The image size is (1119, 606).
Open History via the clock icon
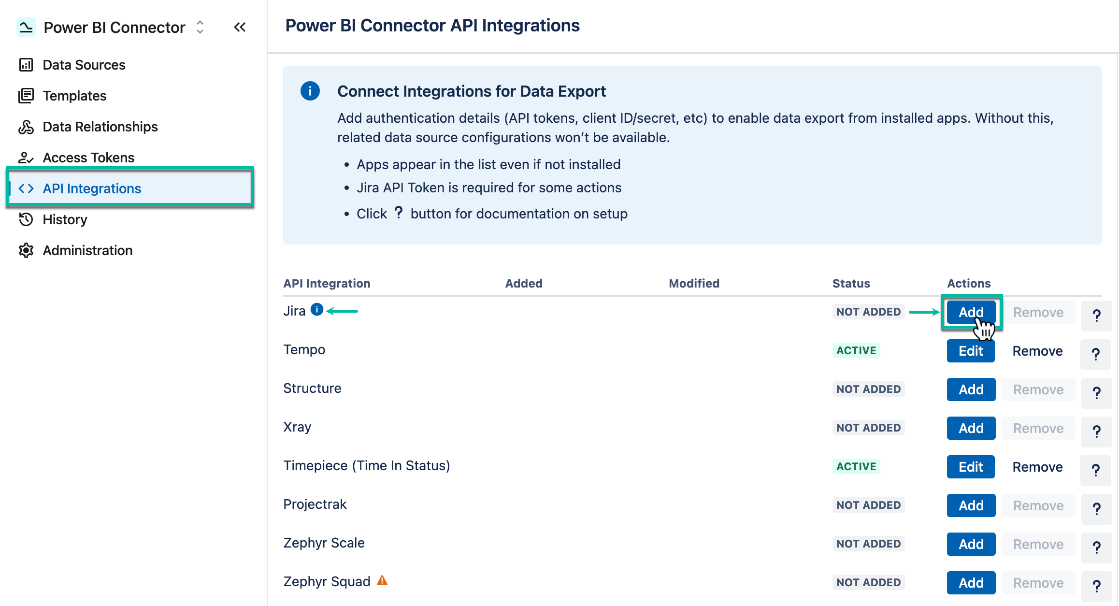pos(26,219)
